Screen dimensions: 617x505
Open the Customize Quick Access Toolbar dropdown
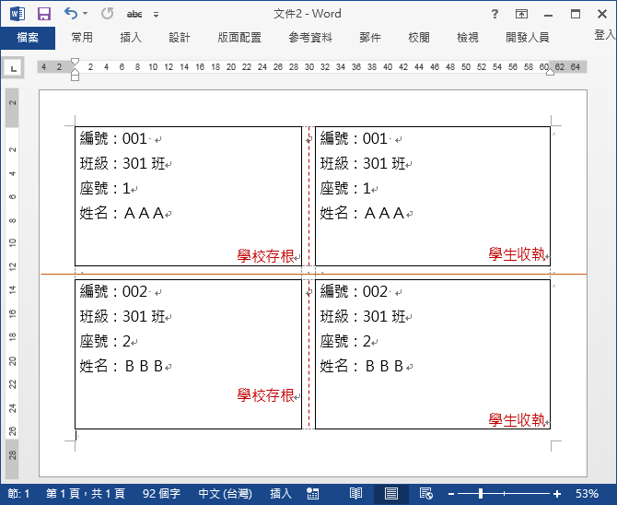tap(157, 15)
